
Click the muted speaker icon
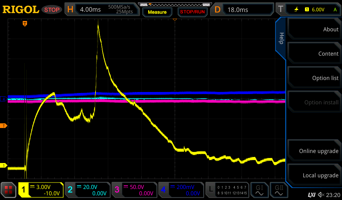(x=321, y=195)
